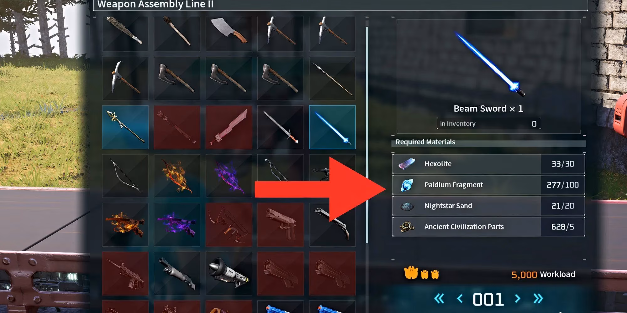Select the locked red assault rifle slot
The width and height of the screenshot is (627, 313).
coord(125,274)
